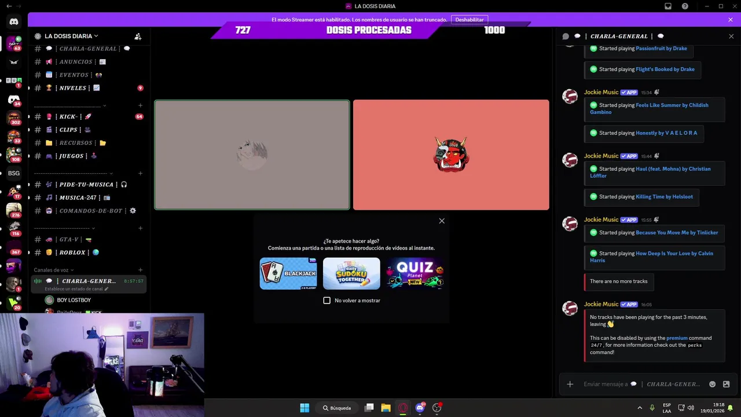Open Opera browser from the taskbar

403,408
